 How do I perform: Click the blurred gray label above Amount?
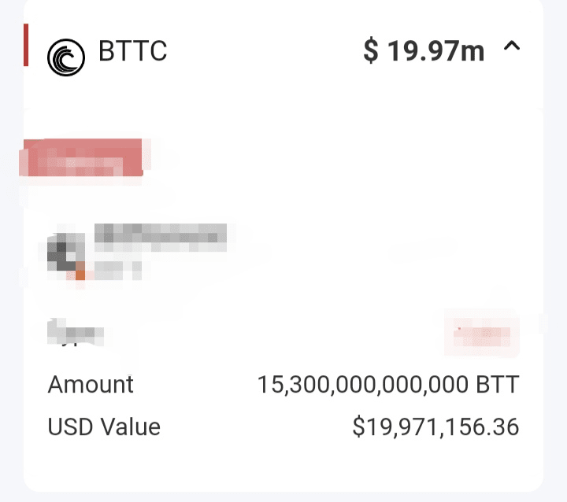pos(76,332)
